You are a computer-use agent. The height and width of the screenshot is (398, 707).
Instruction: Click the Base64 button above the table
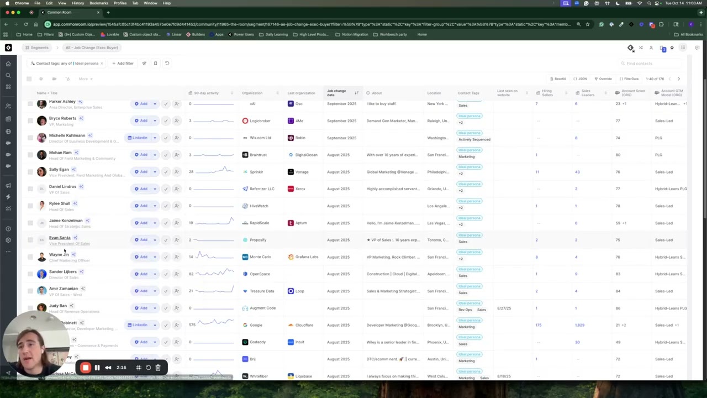[x=558, y=79]
